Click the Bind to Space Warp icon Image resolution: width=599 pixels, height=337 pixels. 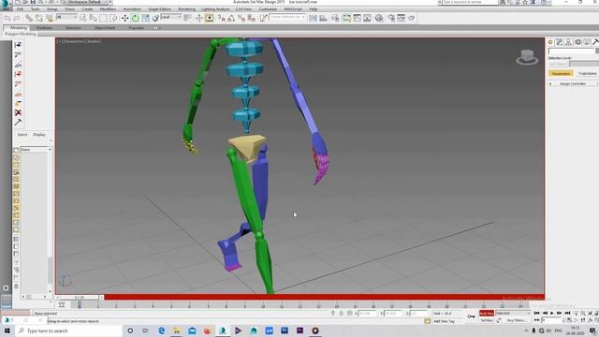pos(50,18)
